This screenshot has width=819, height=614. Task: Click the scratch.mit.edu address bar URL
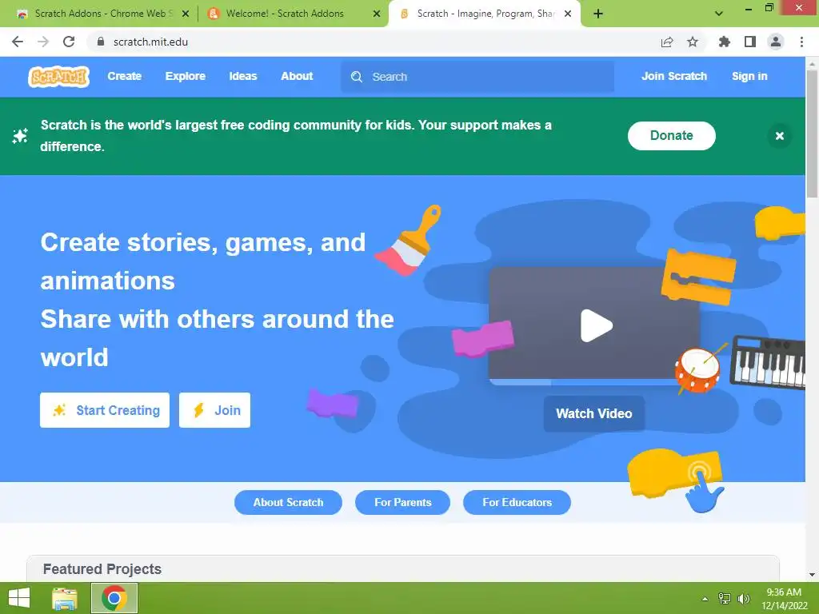[150, 42]
